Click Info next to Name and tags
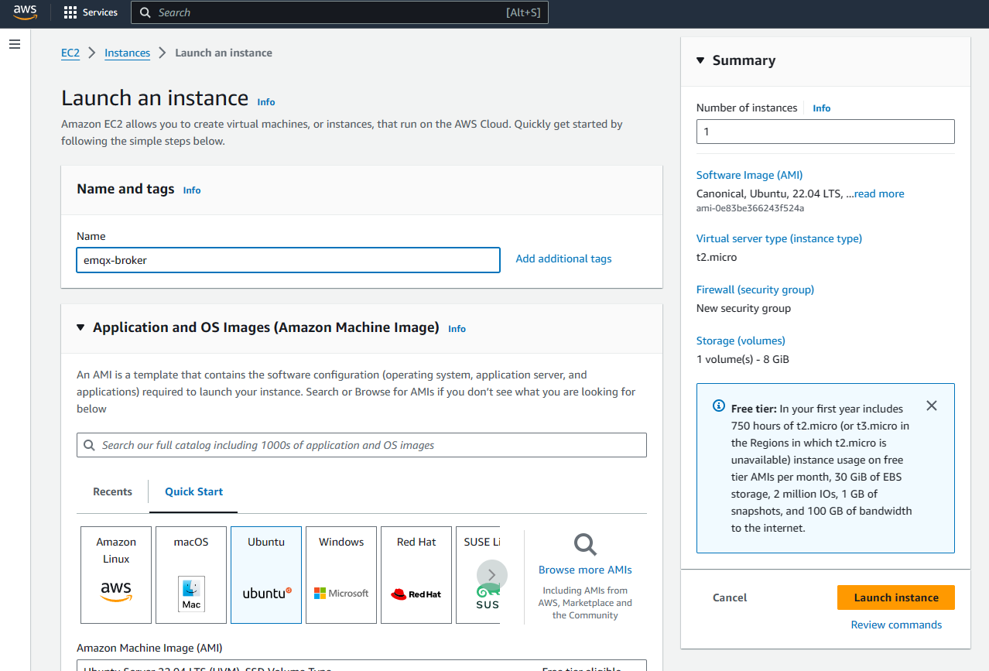The width and height of the screenshot is (989, 671). [x=192, y=190]
